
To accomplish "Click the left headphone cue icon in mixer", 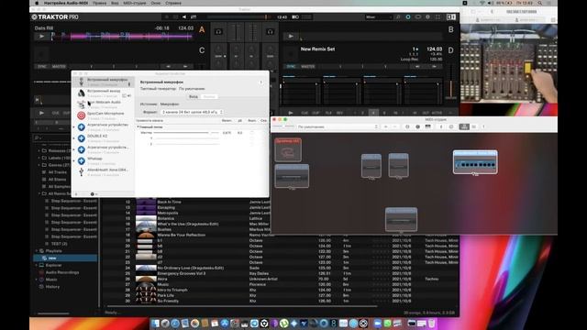I will (x=218, y=32).
